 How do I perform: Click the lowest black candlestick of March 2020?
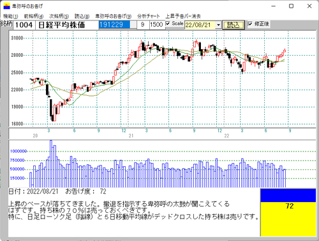(x=52, y=118)
